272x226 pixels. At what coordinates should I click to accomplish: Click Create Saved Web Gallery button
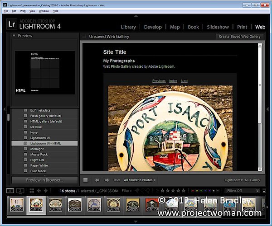point(239,37)
